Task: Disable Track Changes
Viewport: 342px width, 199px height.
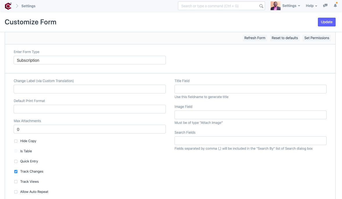Action: tap(16, 171)
